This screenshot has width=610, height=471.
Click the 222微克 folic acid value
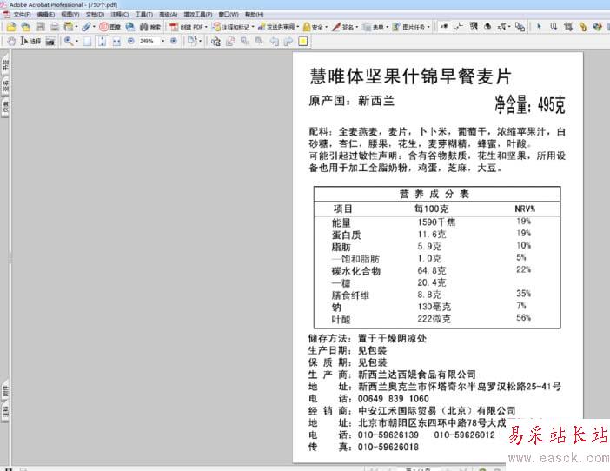434,319
